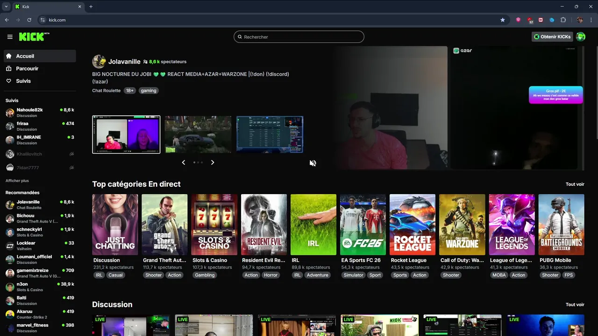598x336 pixels.
Task: Open Bichouu recommended channel
Action: tap(40, 218)
